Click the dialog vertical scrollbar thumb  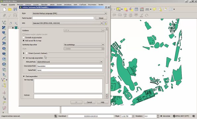point(107,57)
